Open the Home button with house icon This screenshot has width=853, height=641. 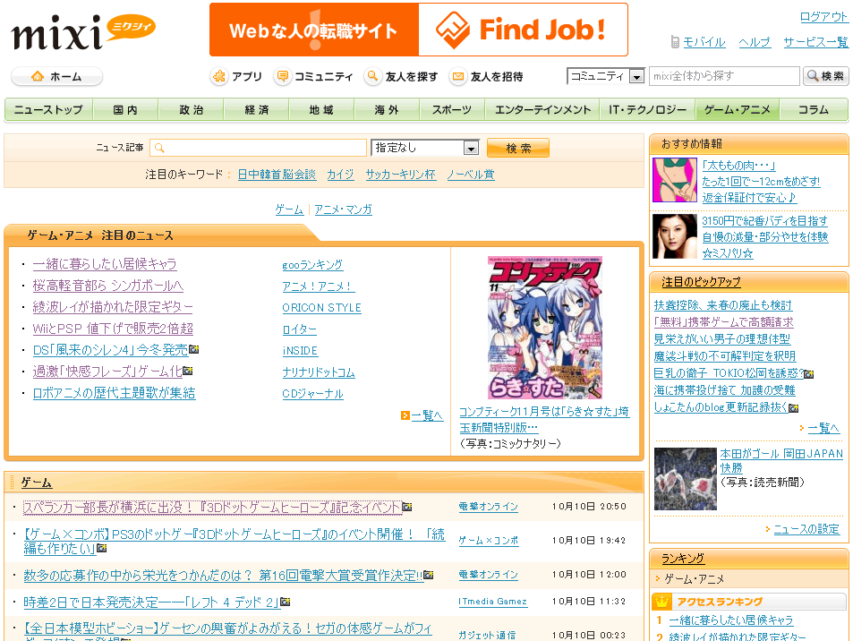coord(56,77)
